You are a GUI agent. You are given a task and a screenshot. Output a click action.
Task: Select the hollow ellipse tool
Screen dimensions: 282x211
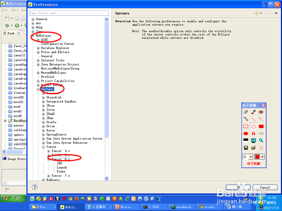click(254, 127)
